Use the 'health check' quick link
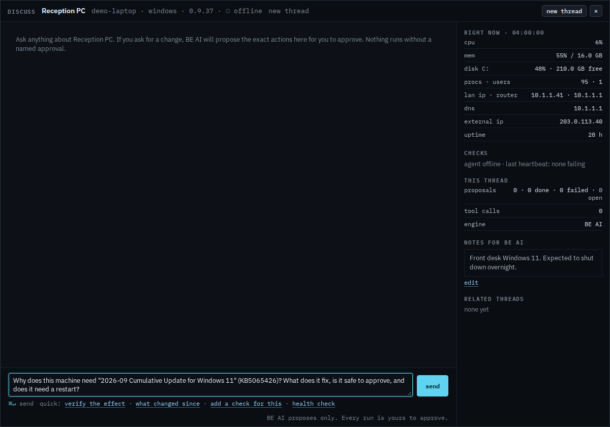Screen dimensions: 610x427 314,404
